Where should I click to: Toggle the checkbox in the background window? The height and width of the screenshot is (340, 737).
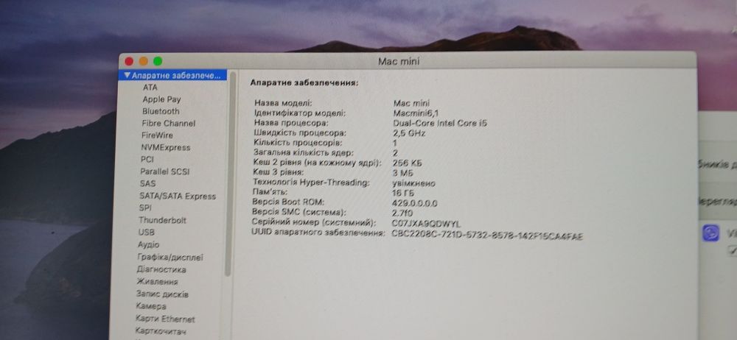pos(733,250)
